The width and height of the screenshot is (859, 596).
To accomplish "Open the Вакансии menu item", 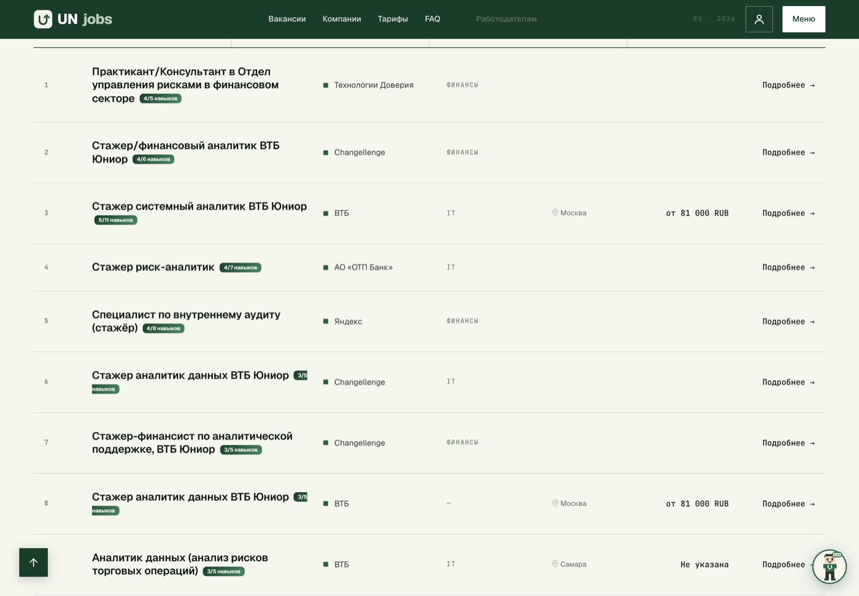I will (287, 19).
